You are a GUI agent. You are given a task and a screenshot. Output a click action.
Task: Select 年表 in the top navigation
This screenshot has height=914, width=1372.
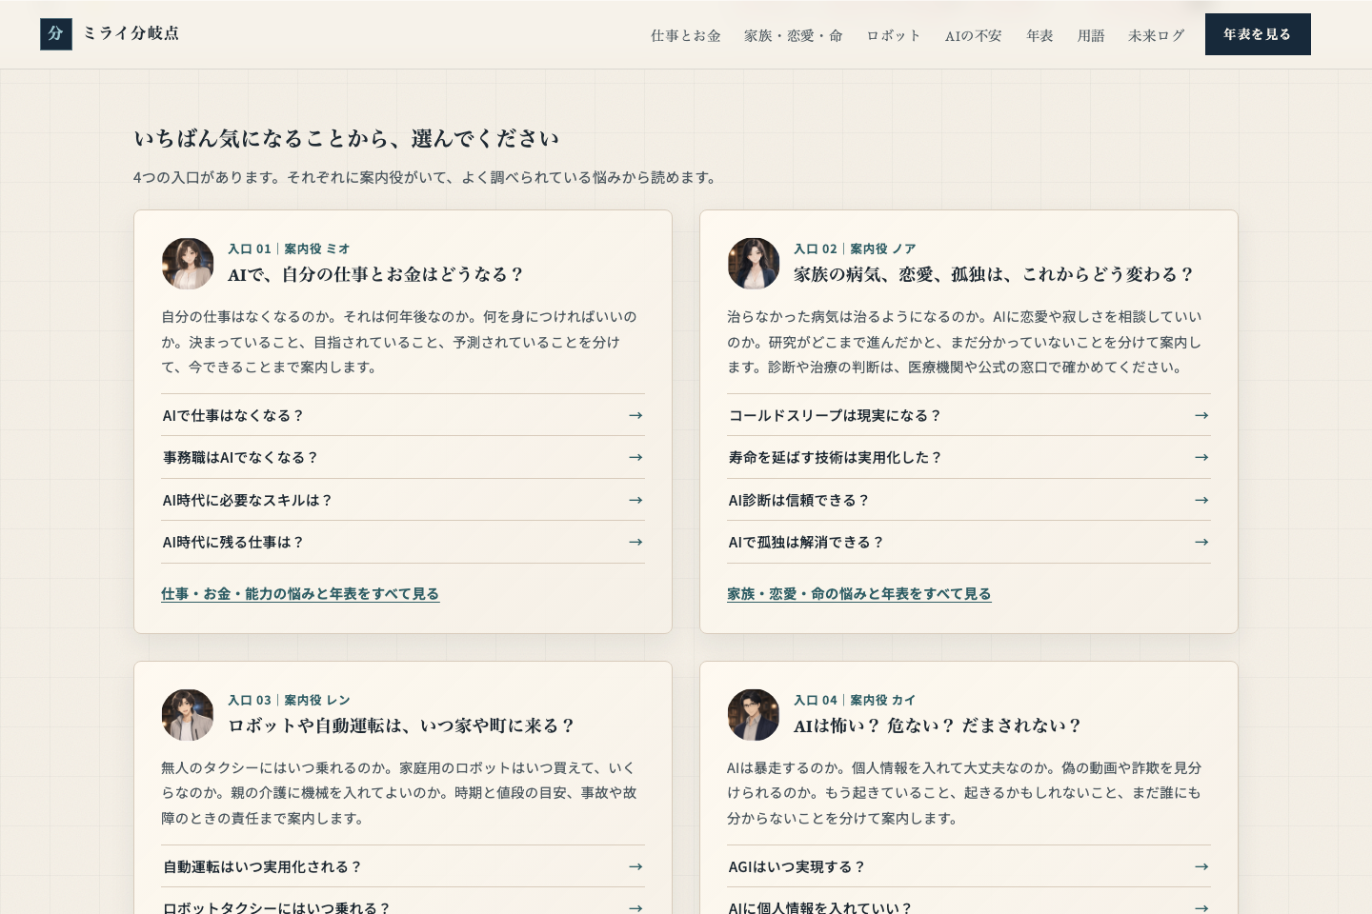pos(1039,35)
